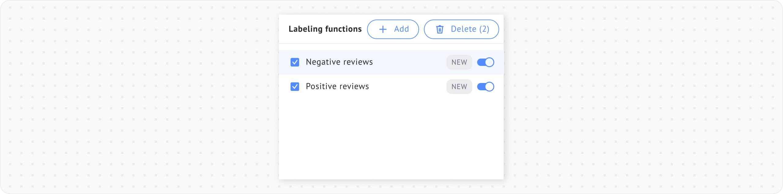This screenshot has height=194, width=783.
Task: Click the dotted canvas left of panel
Action: click(138, 98)
